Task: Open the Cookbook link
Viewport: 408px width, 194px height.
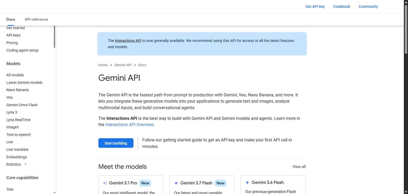Action: click(x=342, y=7)
